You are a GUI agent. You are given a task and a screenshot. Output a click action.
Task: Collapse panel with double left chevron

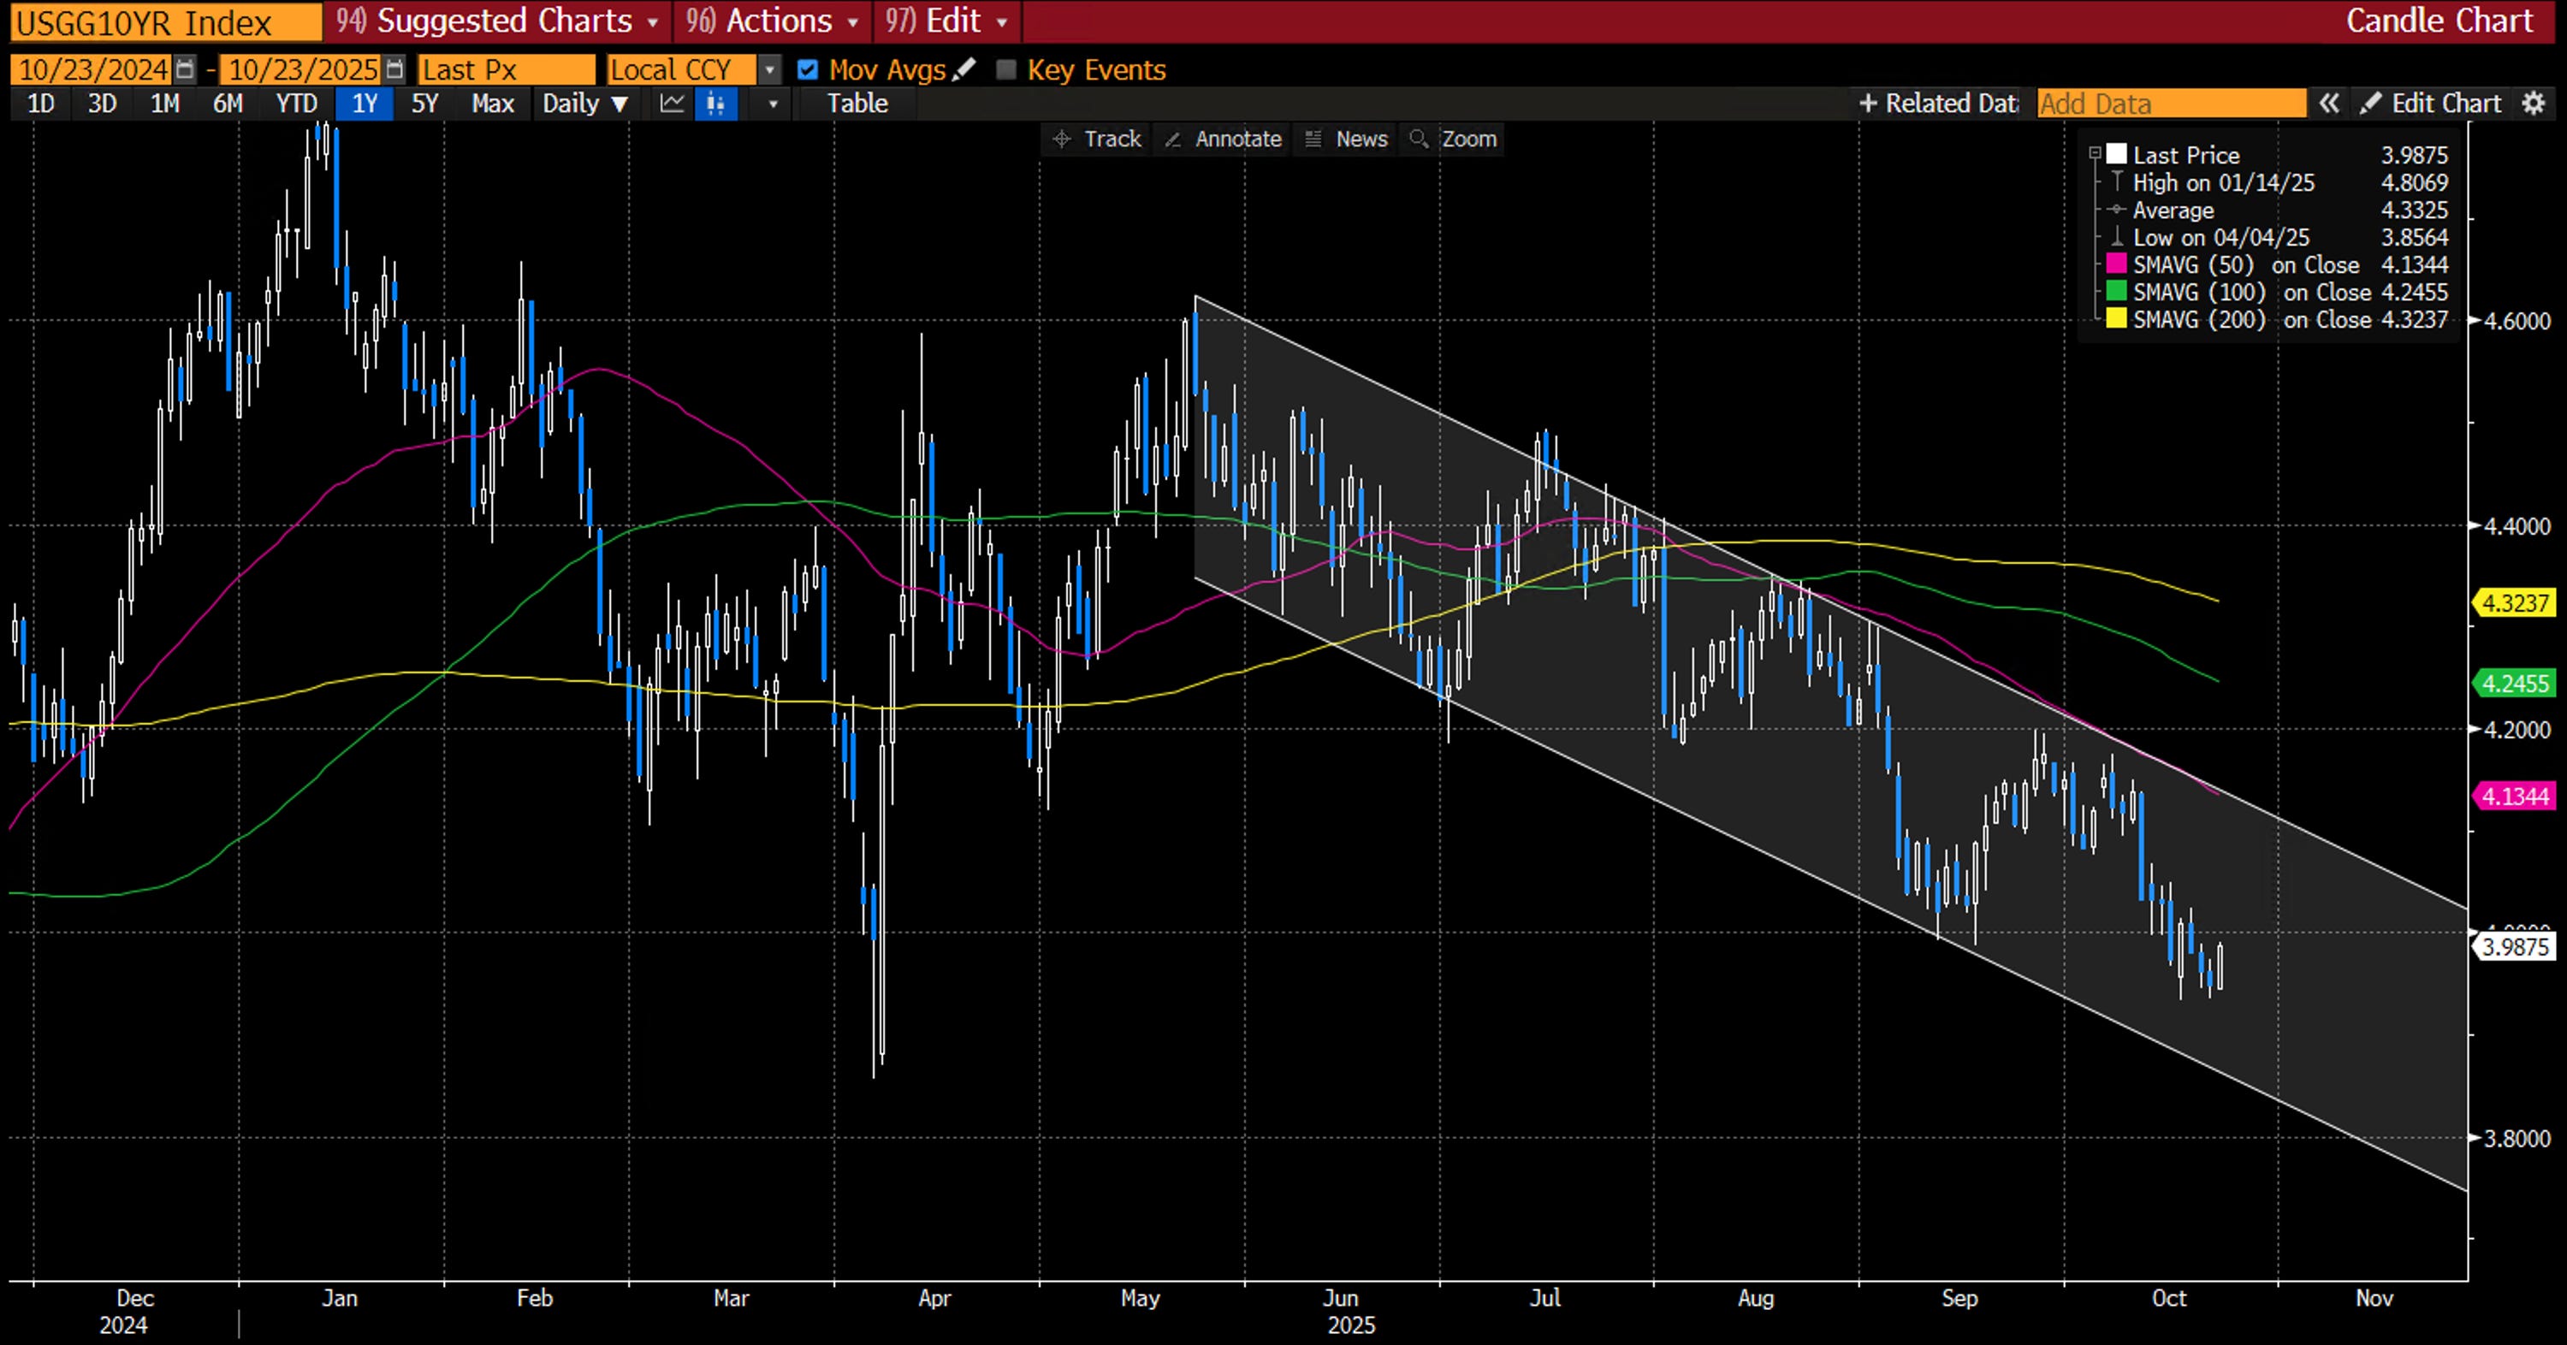[2329, 104]
